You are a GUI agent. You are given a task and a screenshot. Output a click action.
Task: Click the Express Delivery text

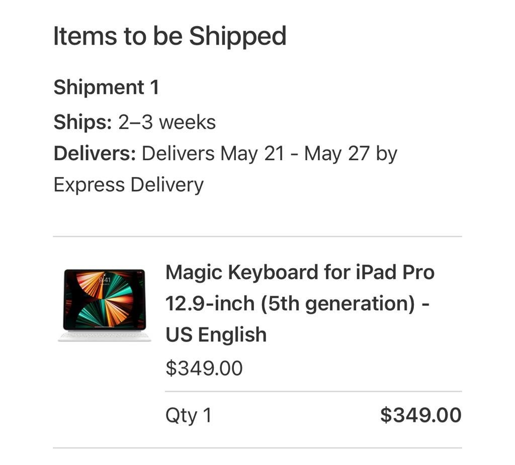click(128, 185)
